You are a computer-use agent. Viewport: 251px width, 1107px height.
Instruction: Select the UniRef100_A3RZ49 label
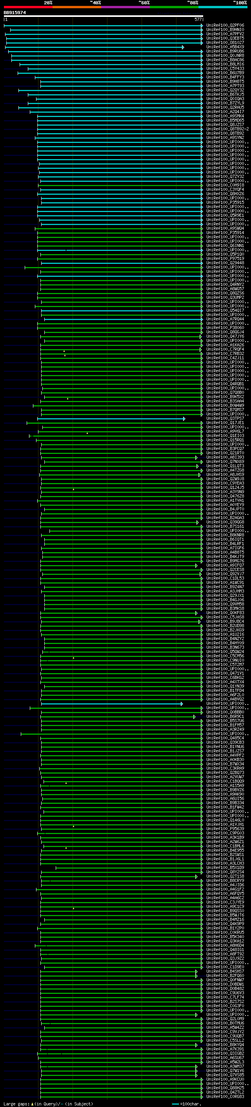[x=225, y=729]
